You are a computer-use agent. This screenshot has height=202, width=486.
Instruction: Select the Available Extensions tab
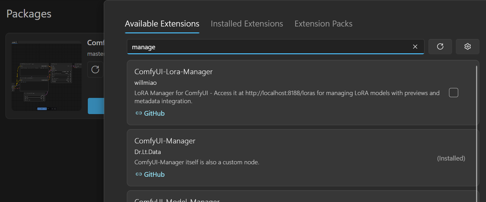point(162,24)
